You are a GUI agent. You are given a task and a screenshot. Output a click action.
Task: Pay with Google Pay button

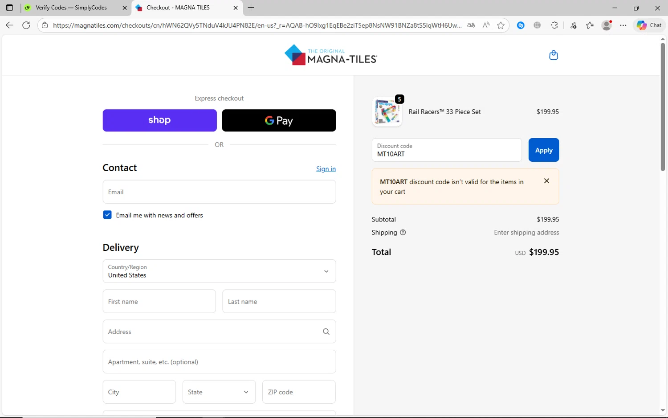click(279, 120)
